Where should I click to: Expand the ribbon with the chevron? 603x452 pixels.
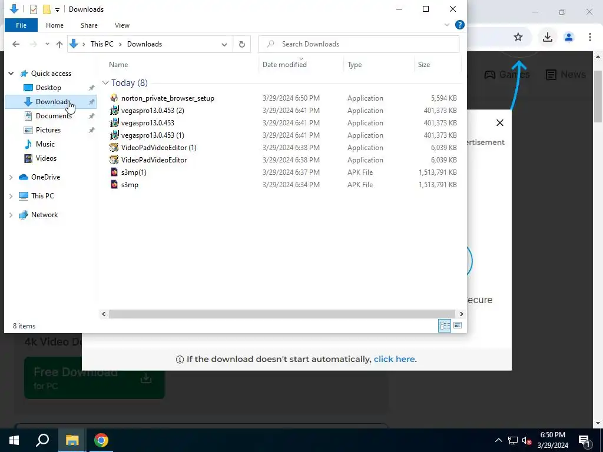(x=447, y=25)
